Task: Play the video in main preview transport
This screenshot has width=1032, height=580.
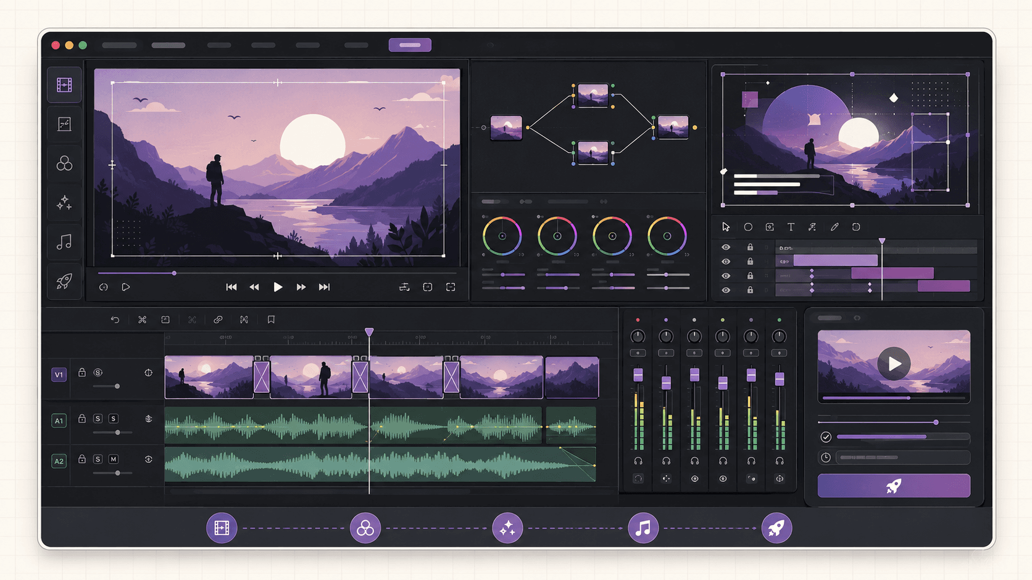Action: coord(278,287)
